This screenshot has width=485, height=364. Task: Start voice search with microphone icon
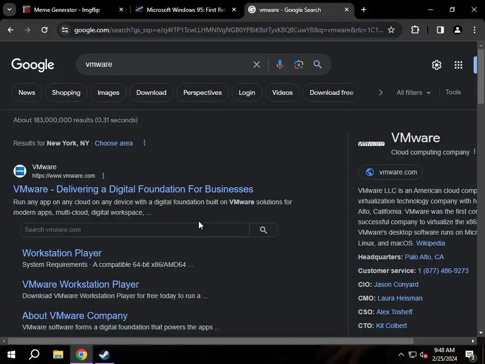[279, 64]
